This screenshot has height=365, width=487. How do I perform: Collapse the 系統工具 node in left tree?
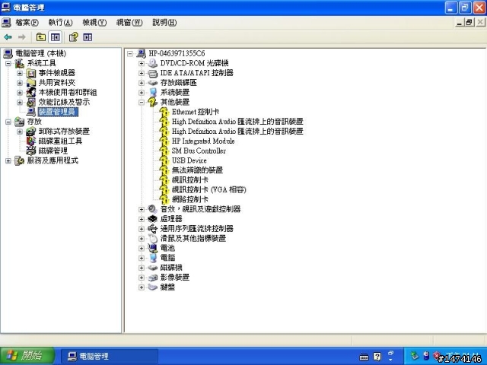click(8, 63)
